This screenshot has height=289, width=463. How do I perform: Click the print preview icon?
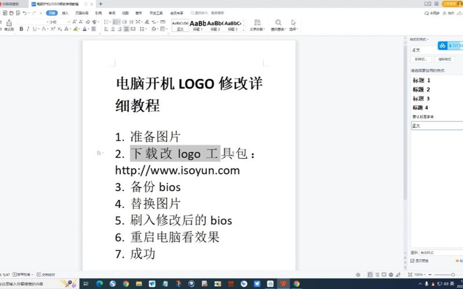click(18, 13)
